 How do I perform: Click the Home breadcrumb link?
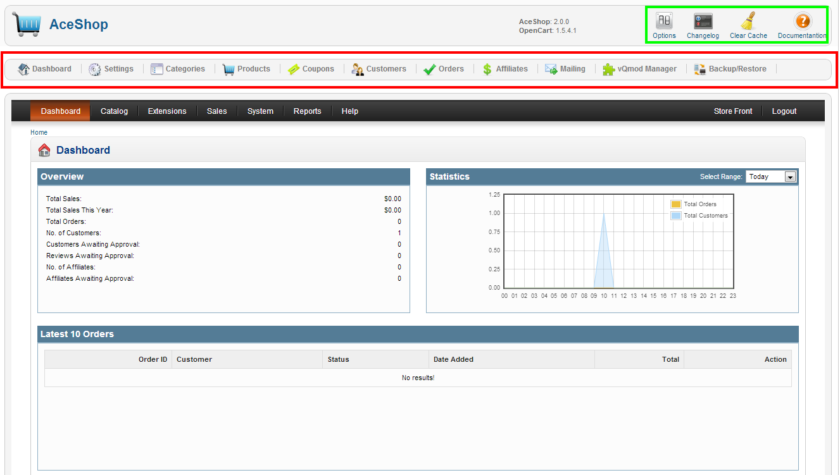tap(39, 132)
